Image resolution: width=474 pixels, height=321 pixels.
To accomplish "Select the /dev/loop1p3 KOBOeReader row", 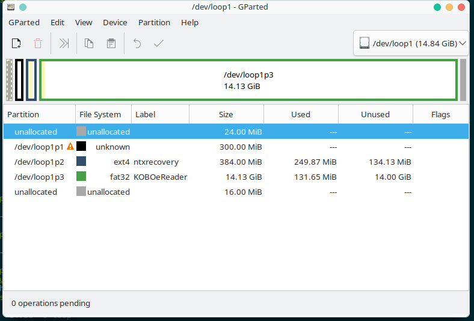I will pyautogui.click(x=180, y=177).
